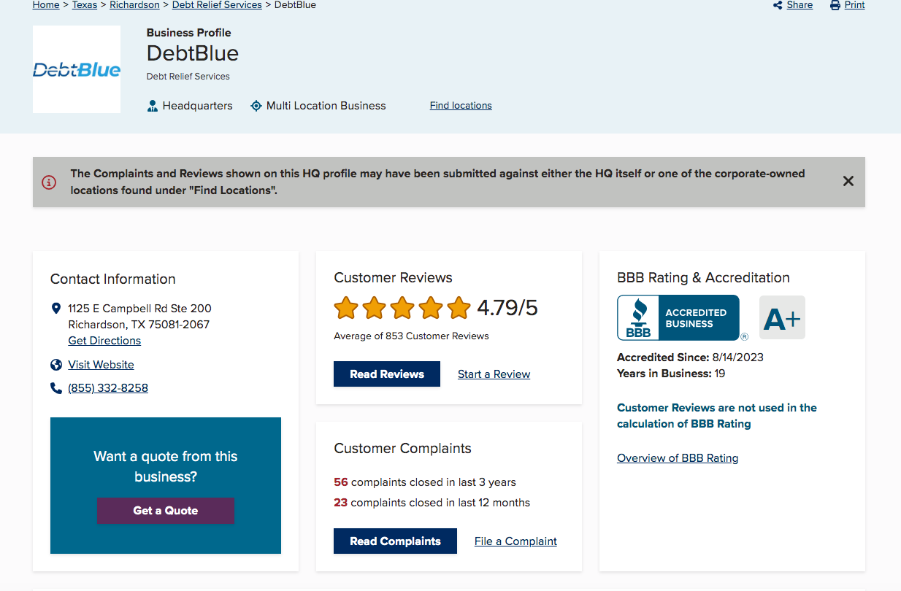901x591 pixels.
Task: Click the five-star rating graphic
Action: click(402, 308)
